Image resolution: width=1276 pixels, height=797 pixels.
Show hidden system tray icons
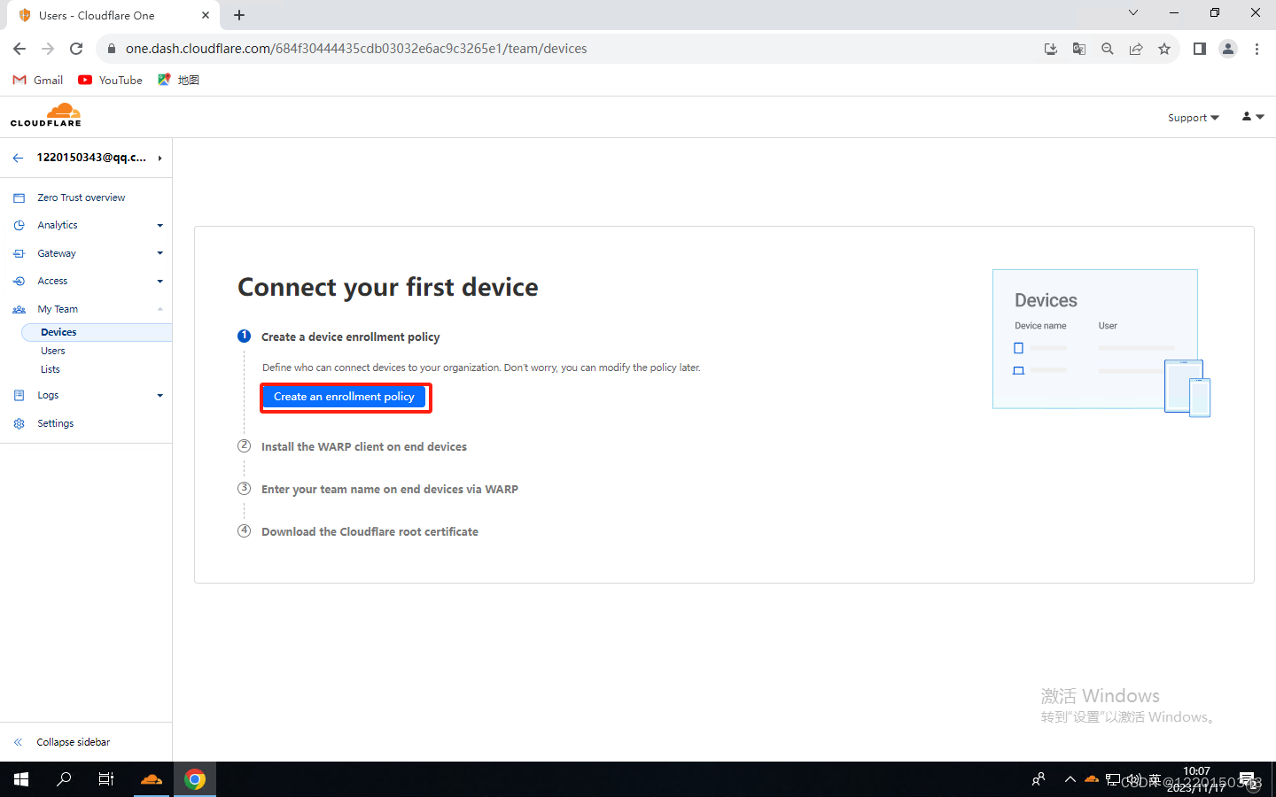pos(1070,779)
